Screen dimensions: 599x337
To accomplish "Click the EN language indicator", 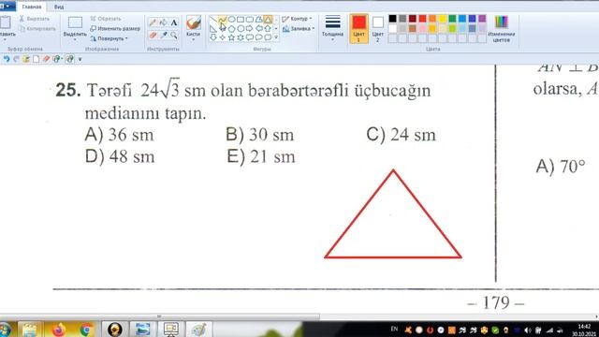I will (394, 329).
